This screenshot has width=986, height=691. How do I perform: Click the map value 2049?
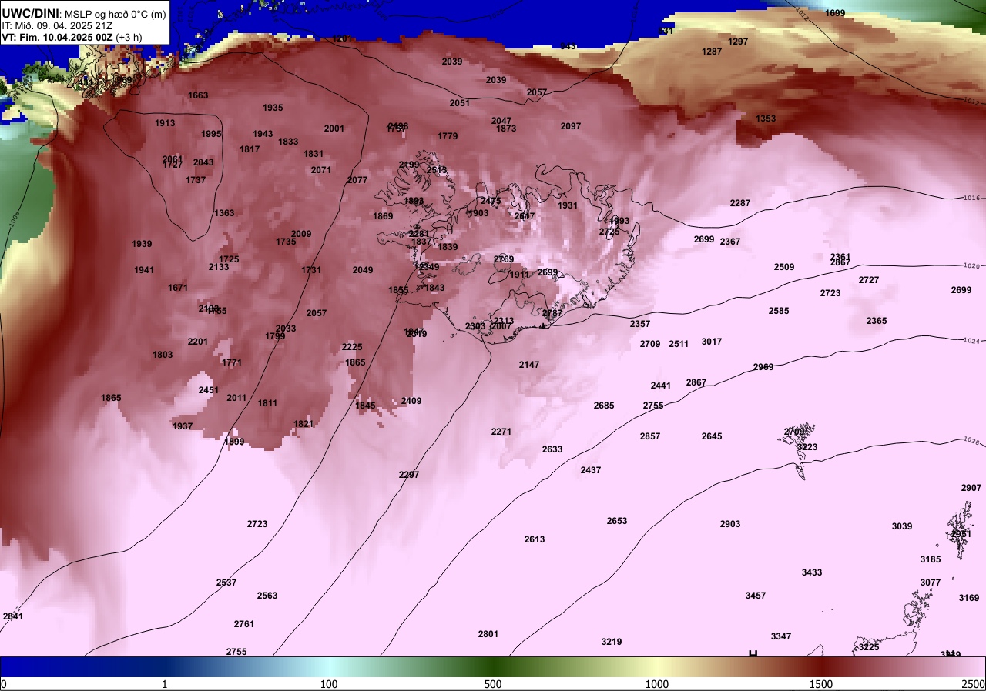coord(363,270)
